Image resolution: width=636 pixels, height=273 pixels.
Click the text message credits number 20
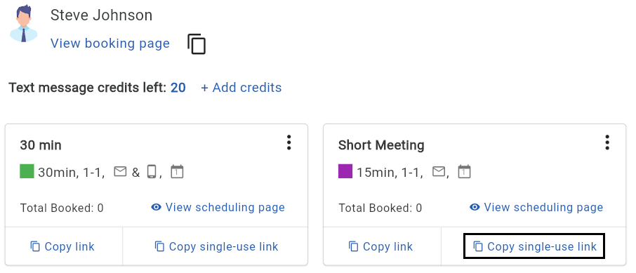tap(178, 88)
